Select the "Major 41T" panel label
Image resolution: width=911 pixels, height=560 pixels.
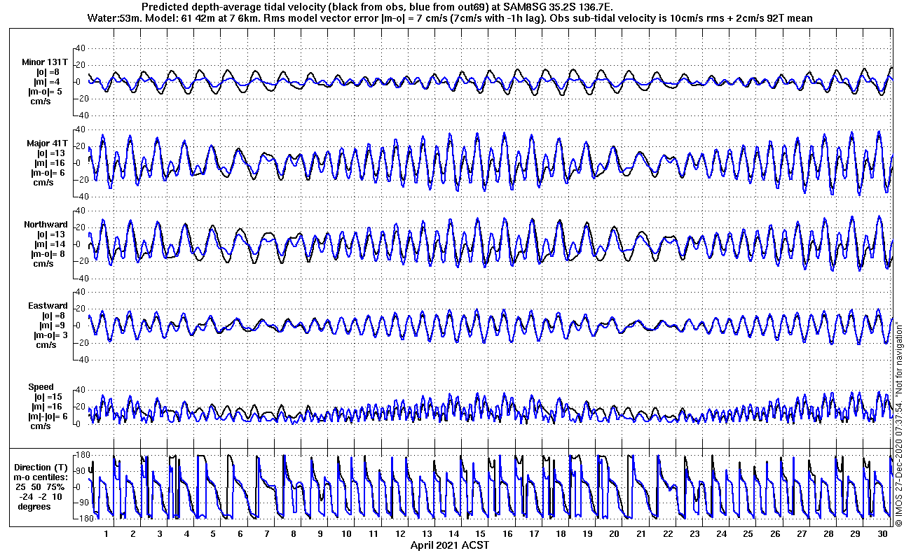click(47, 143)
